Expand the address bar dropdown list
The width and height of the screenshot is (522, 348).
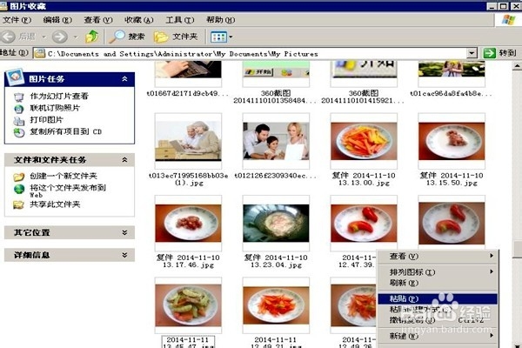pos(472,53)
